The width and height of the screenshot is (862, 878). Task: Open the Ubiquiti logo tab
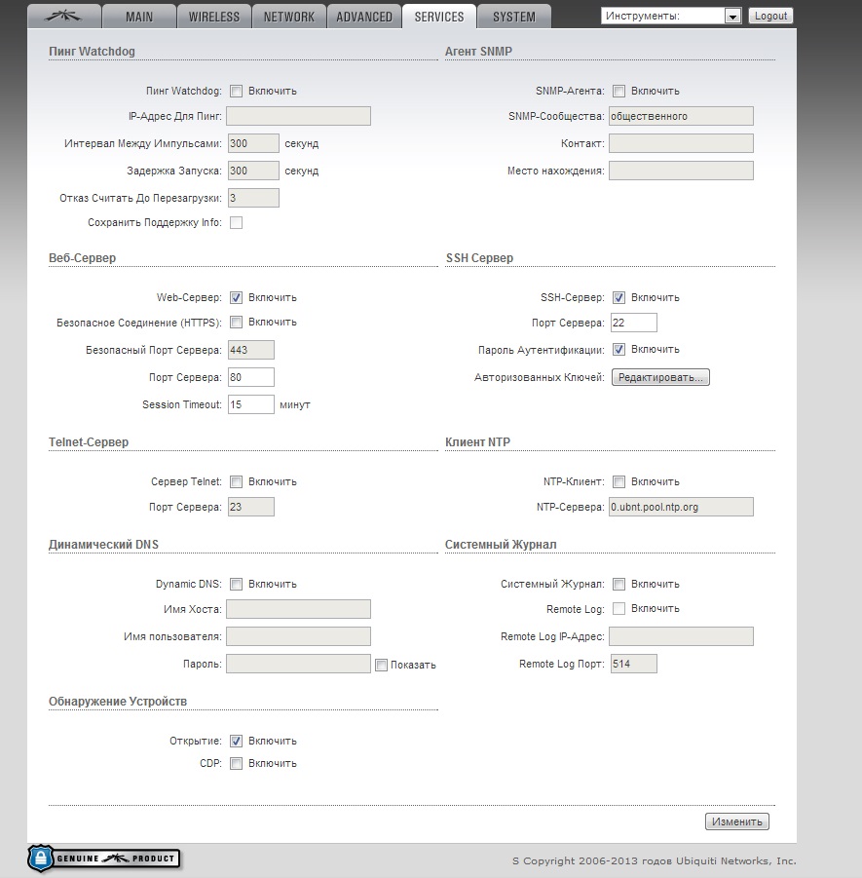64,17
